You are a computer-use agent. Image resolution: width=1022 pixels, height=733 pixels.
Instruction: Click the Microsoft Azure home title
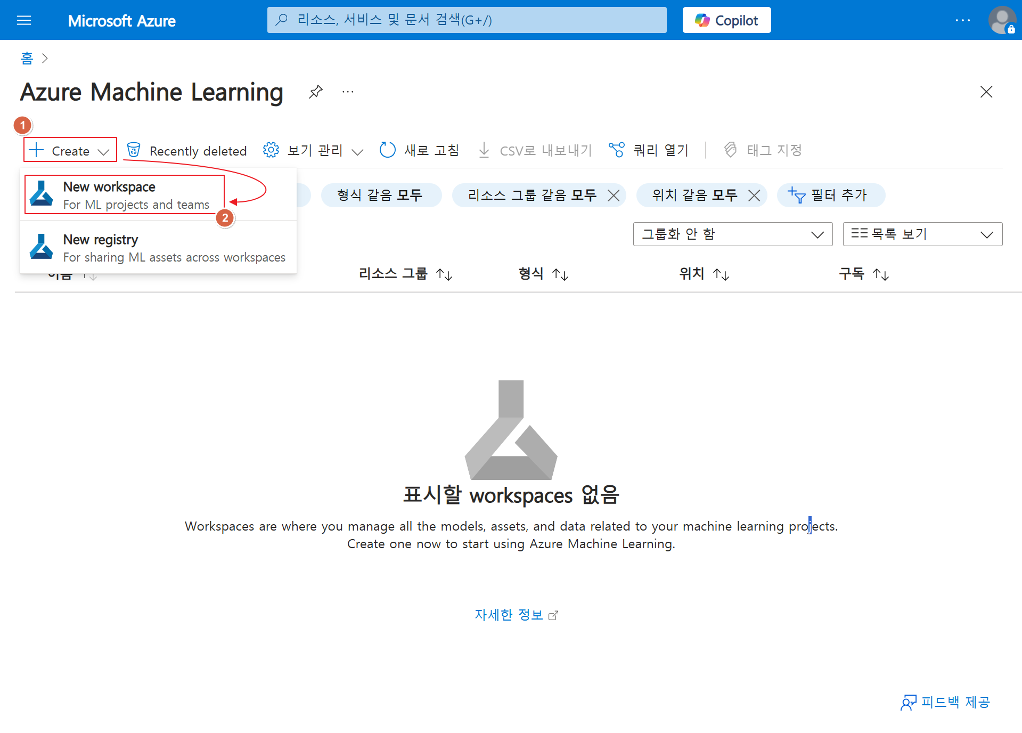point(121,21)
